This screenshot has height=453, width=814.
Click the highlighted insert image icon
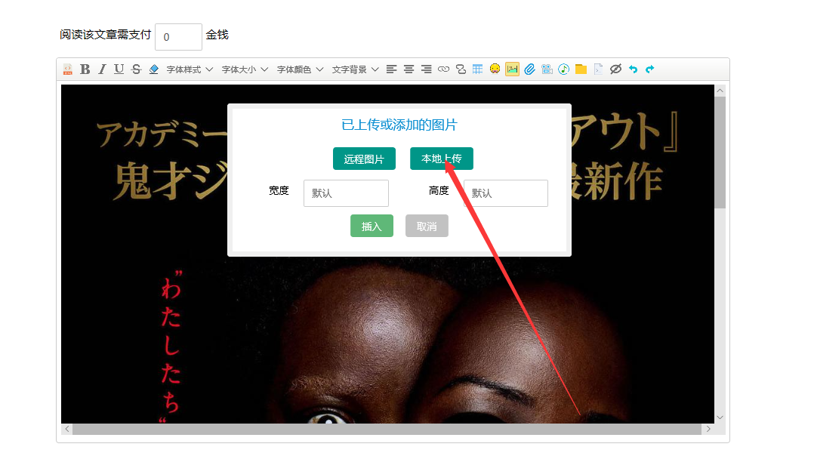coord(512,69)
